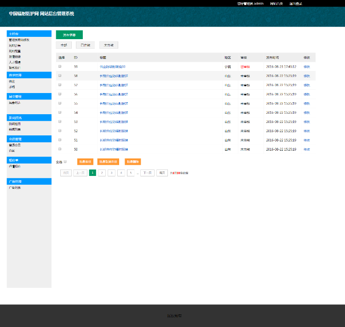Select the 未审核 filter tab
Screen dimensions: 345x327
pos(109,45)
